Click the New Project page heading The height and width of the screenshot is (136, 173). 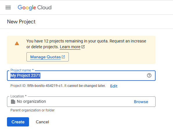pos(21,22)
